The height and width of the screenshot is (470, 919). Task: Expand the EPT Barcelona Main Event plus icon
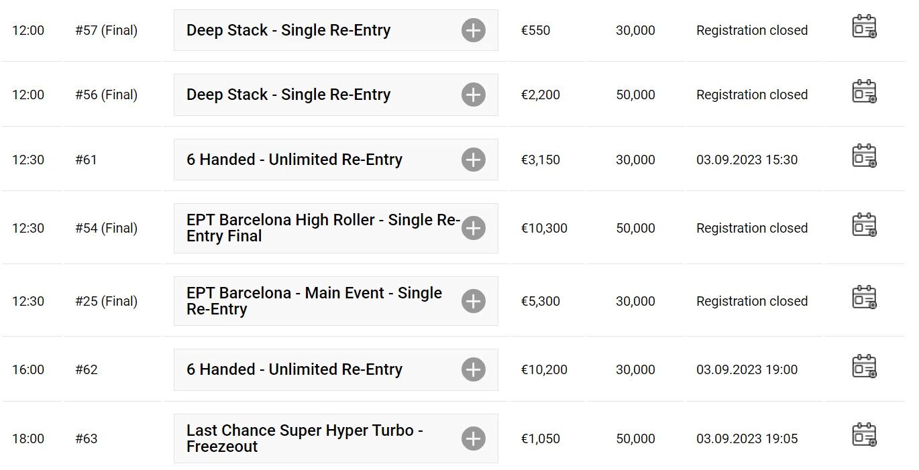tap(473, 301)
